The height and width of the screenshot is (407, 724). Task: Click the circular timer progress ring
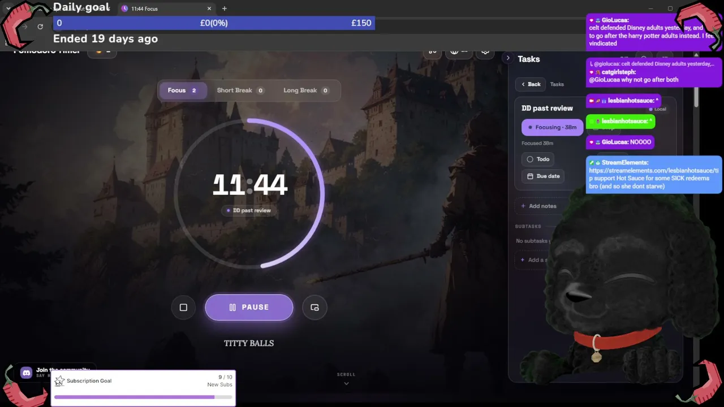point(249,193)
